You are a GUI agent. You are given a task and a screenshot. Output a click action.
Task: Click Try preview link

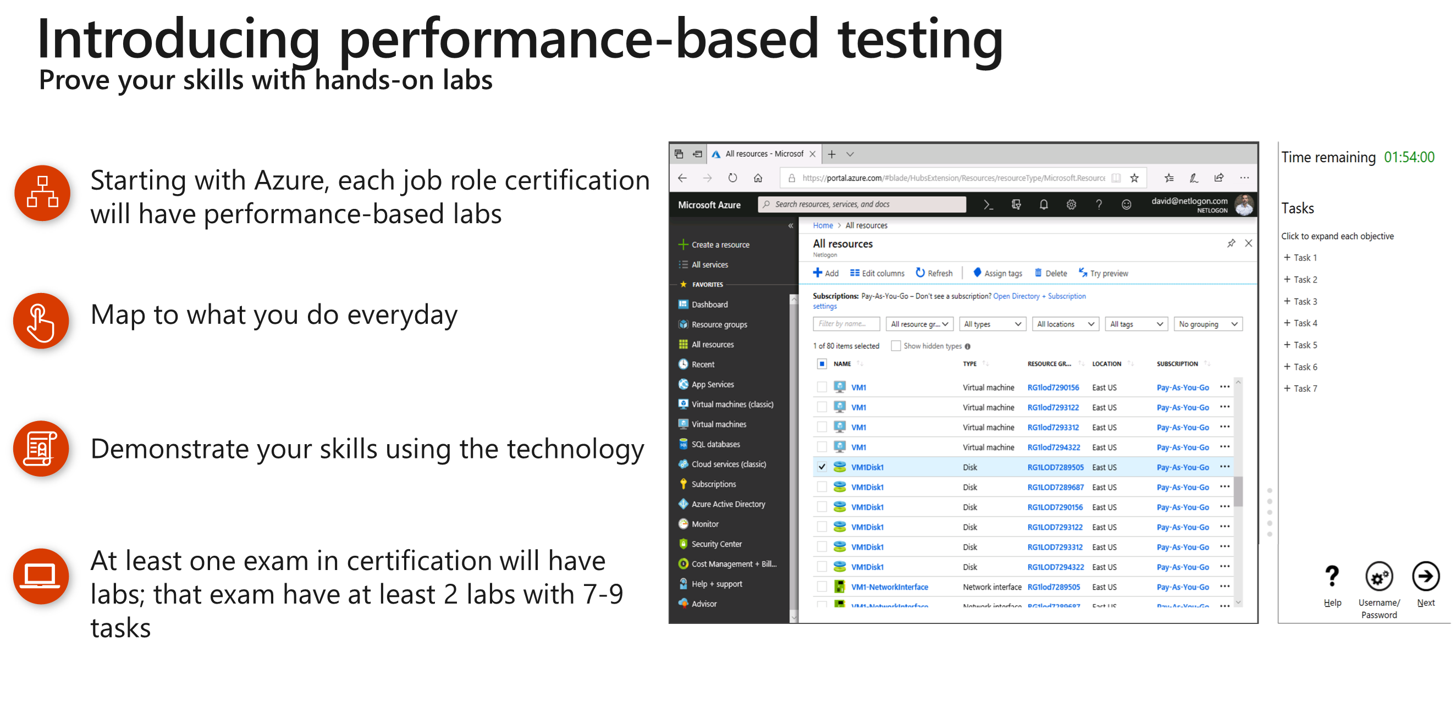point(1103,273)
